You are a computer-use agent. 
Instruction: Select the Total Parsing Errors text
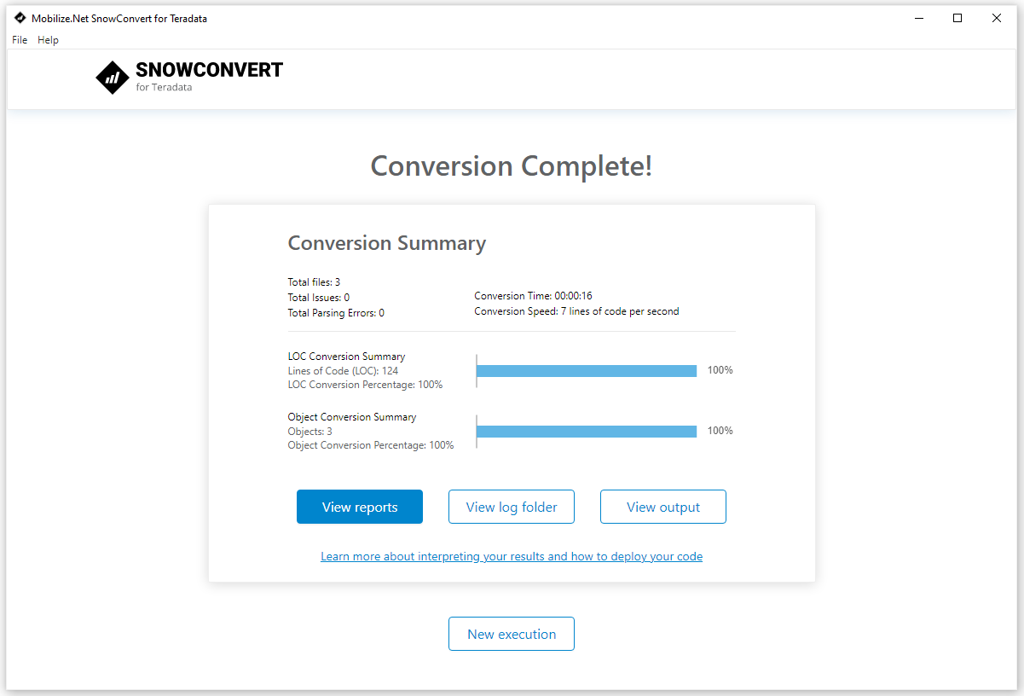pyautogui.click(x=336, y=313)
